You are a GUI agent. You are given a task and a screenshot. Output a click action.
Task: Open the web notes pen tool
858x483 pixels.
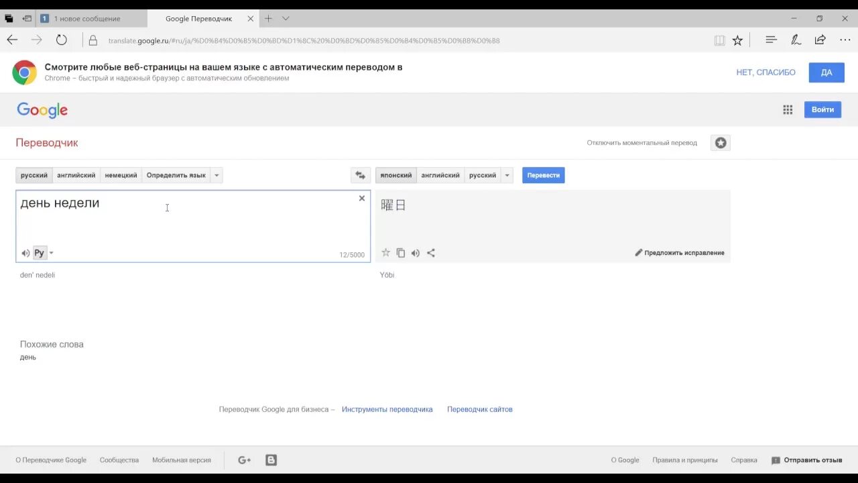click(796, 40)
